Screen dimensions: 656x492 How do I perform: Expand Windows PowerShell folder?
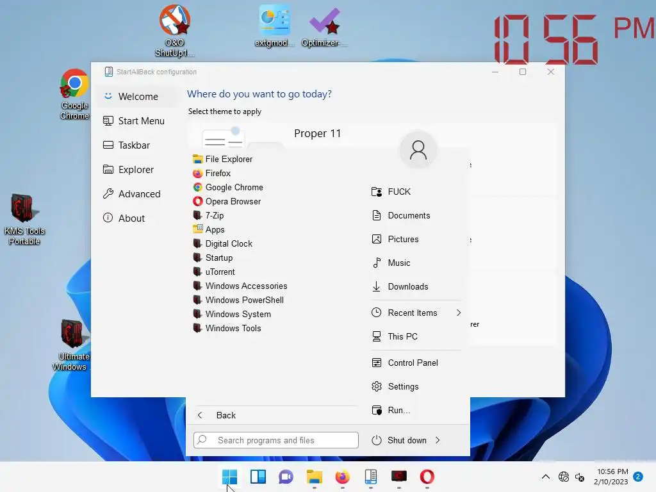point(238,300)
